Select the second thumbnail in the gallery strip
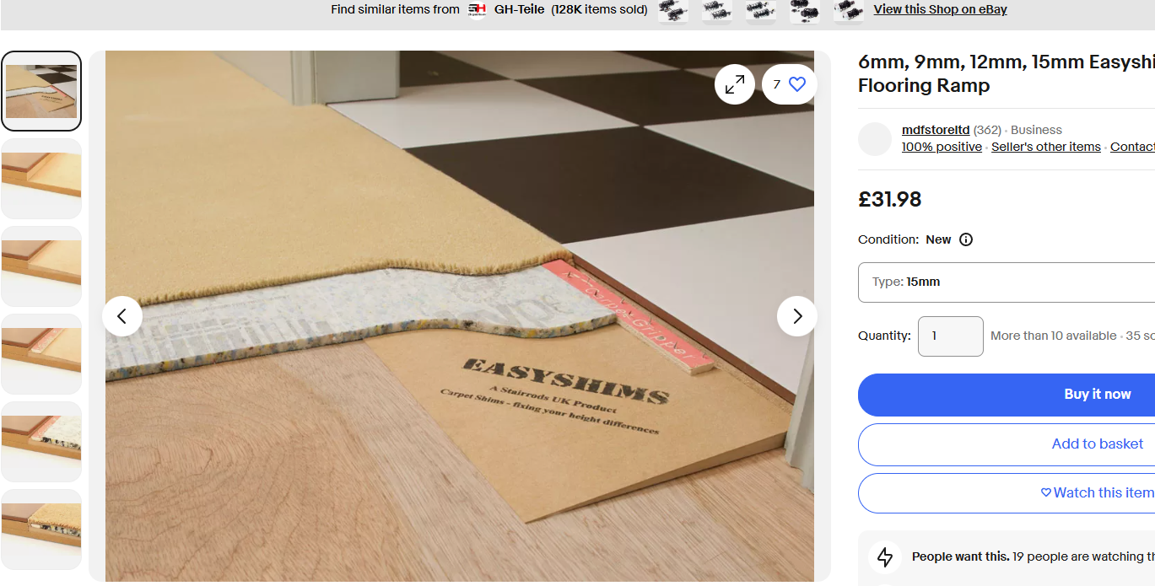 click(x=41, y=179)
